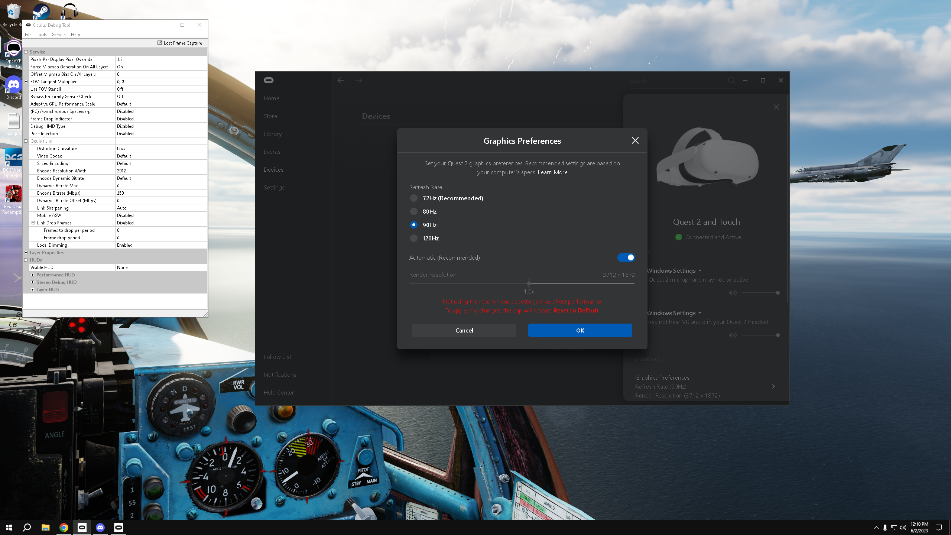Open the Raygun text file icon
This screenshot has height=535, width=951.
(x=13, y=124)
